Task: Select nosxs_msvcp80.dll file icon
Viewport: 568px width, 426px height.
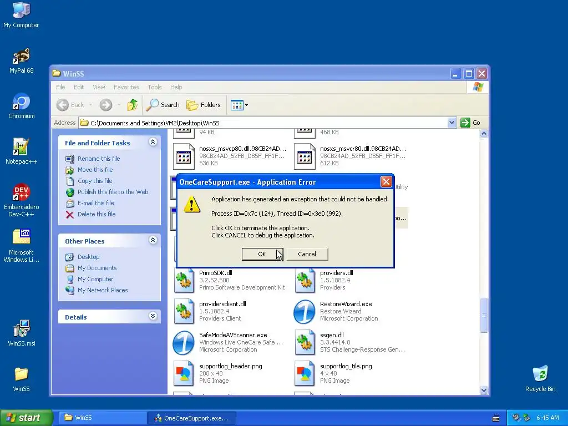Action: click(184, 156)
